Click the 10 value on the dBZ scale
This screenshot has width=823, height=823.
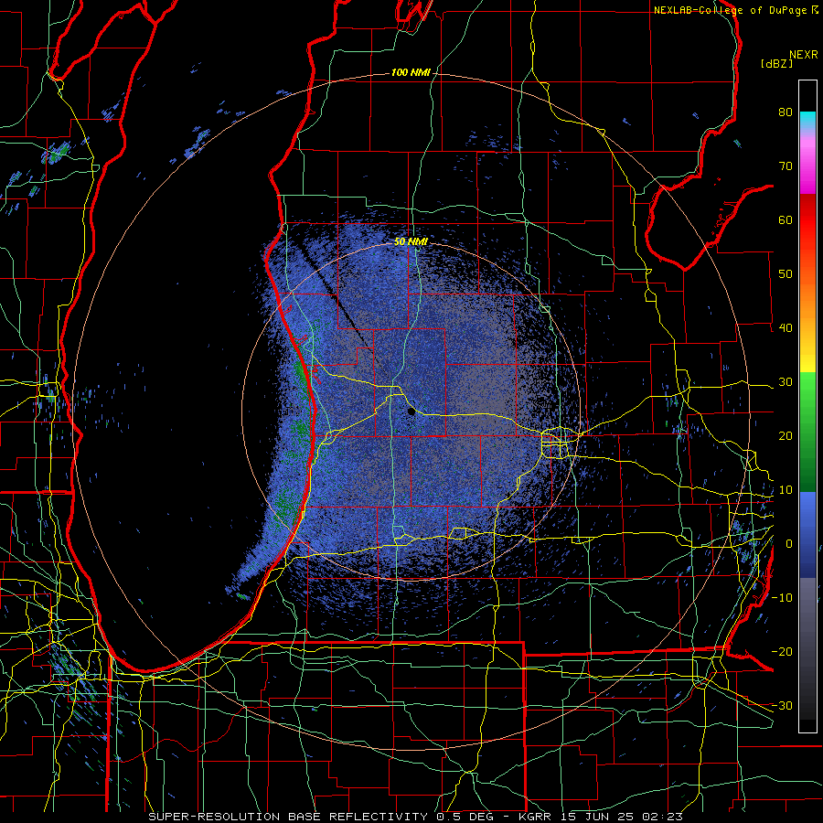click(x=786, y=490)
